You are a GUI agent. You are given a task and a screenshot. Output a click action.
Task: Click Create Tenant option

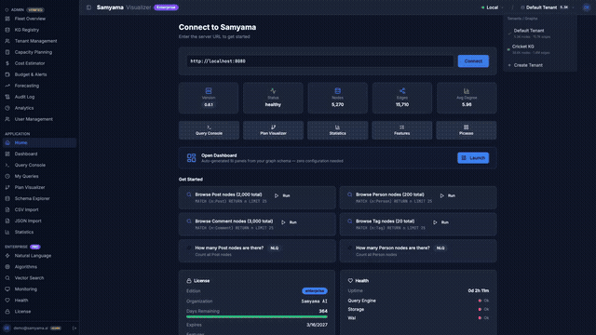pos(540,65)
